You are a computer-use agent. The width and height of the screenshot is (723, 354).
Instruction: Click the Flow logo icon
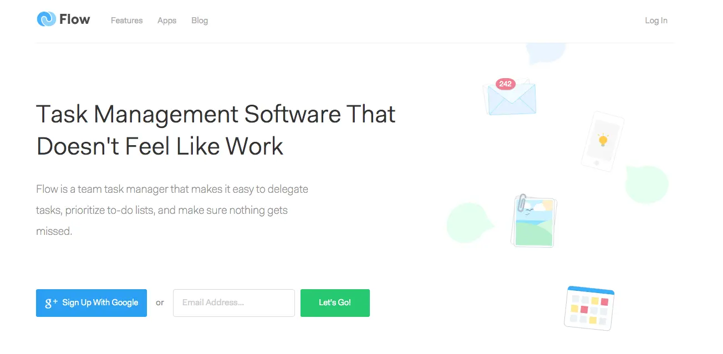[46, 19]
